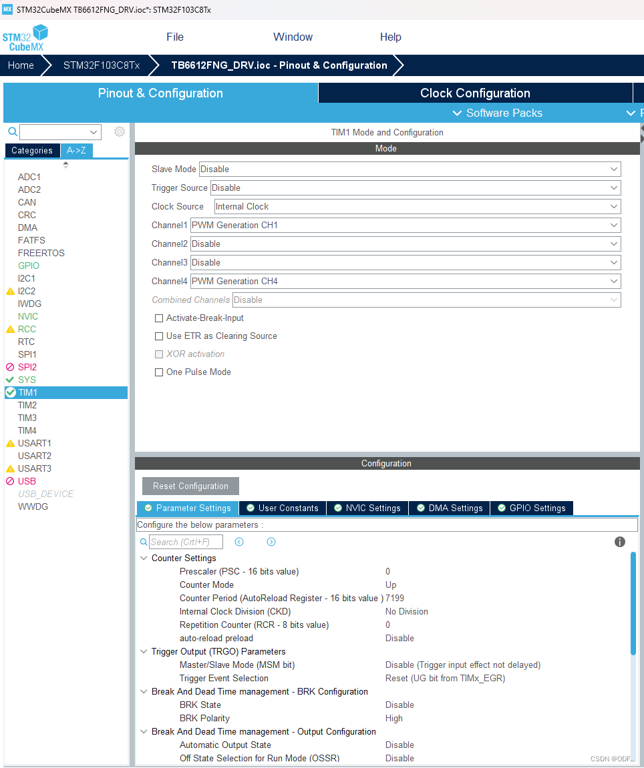This screenshot has width=644, height=768.
Task: Open the DMA Settings tab
Action: (x=450, y=508)
